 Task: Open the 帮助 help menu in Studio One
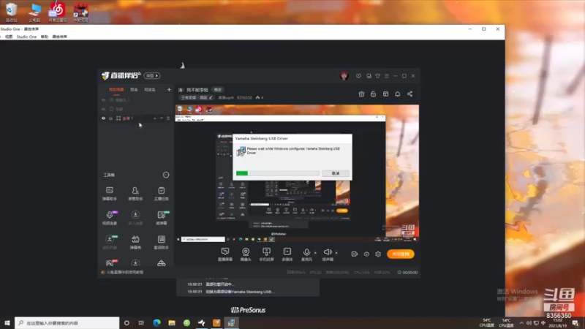point(45,37)
